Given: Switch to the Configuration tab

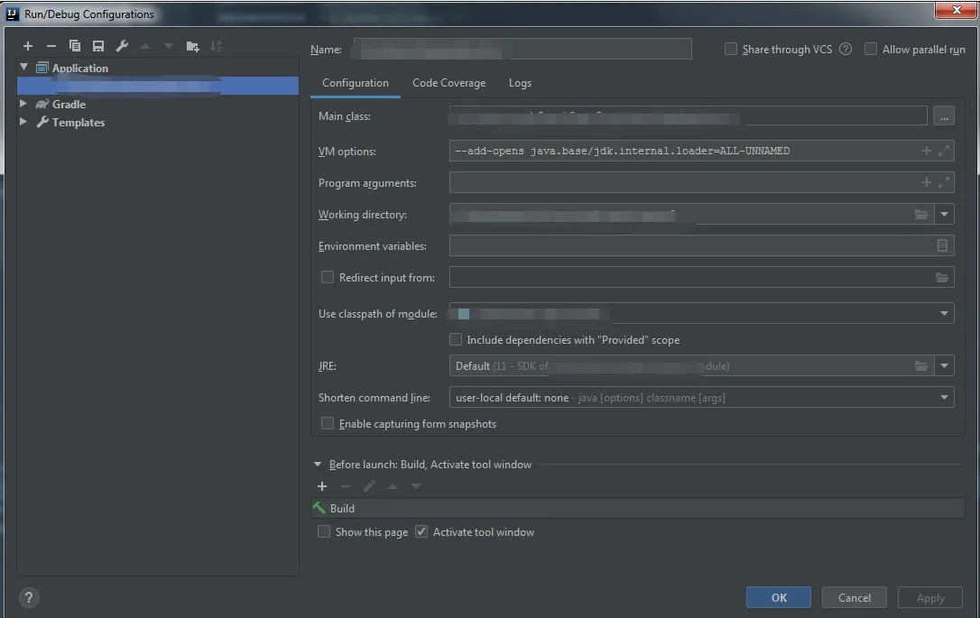Looking at the screenshot, I should 355,83.
